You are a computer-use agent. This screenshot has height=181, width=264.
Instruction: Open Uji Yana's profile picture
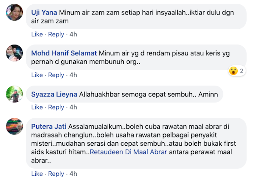coord(15,12)
